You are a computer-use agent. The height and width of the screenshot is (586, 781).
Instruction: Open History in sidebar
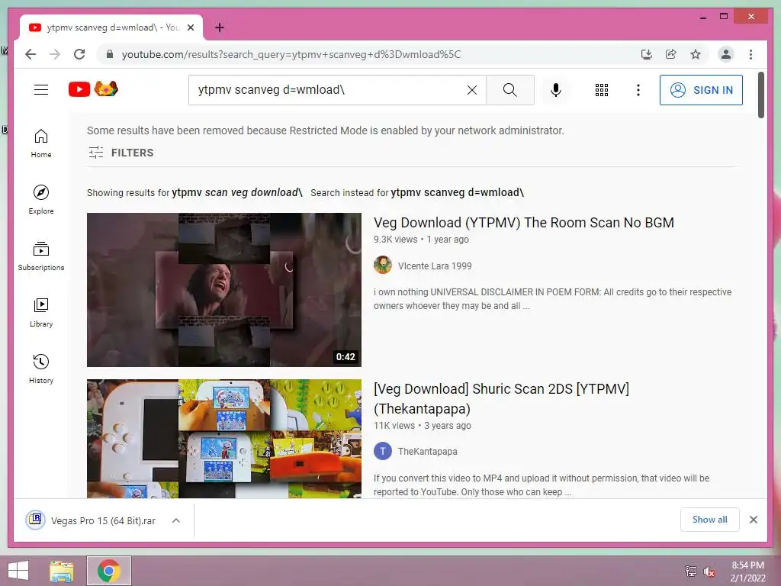(41, 369)
